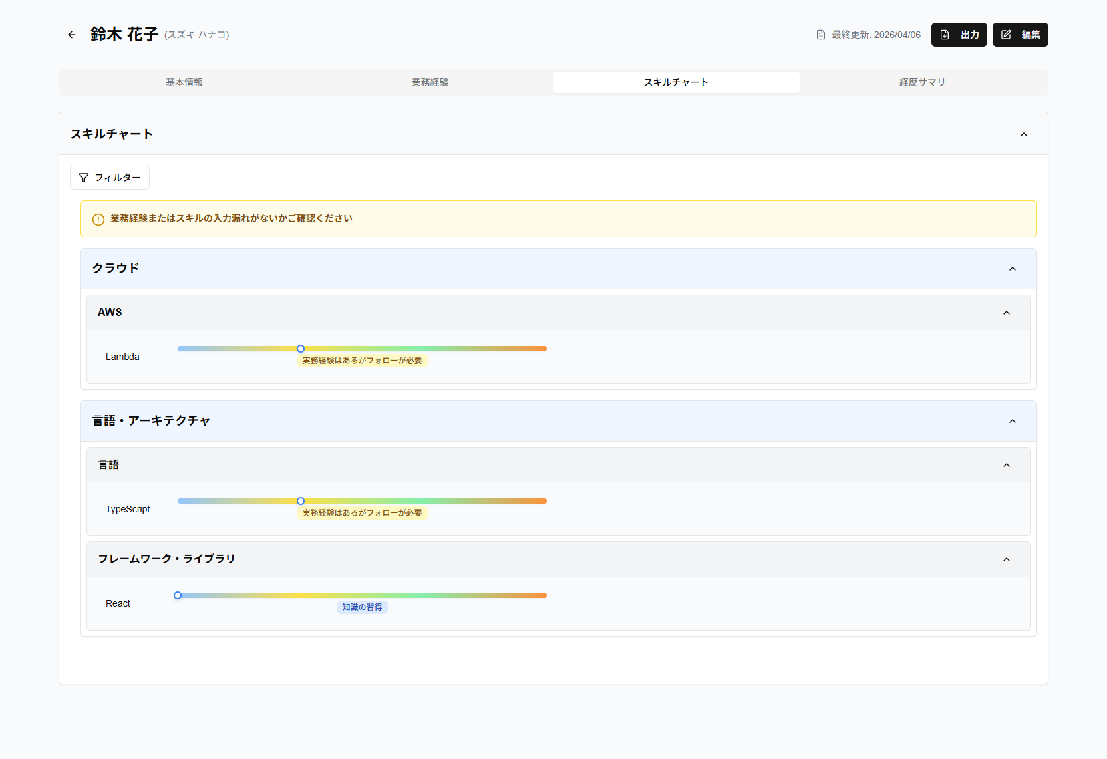This screenshot has height=759, width=1107.
Task: Collapse the スキルチャート panel chevron
Action: 1024,134
